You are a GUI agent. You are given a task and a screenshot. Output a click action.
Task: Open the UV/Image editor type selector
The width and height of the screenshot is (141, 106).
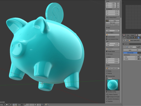tap(124, 35)
